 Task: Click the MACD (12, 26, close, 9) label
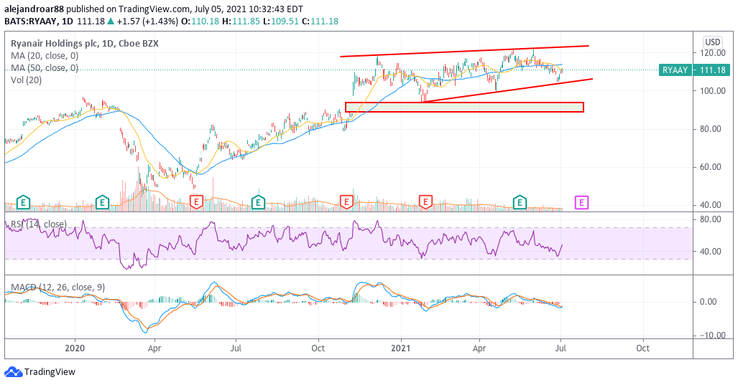tap(58, 287)
